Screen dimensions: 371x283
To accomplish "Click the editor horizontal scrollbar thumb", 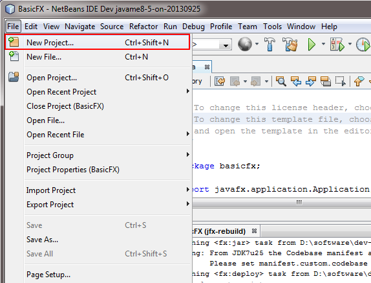I will point(299,202).
